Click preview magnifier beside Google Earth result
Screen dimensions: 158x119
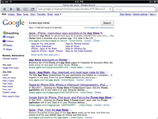coord(113,98)
